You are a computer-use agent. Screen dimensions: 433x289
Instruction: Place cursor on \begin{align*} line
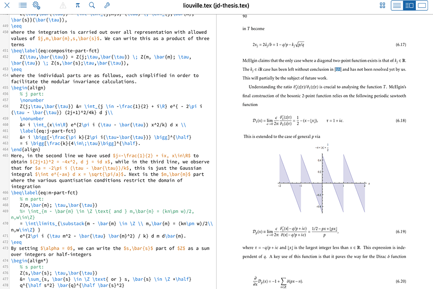(x=30, y=261)
